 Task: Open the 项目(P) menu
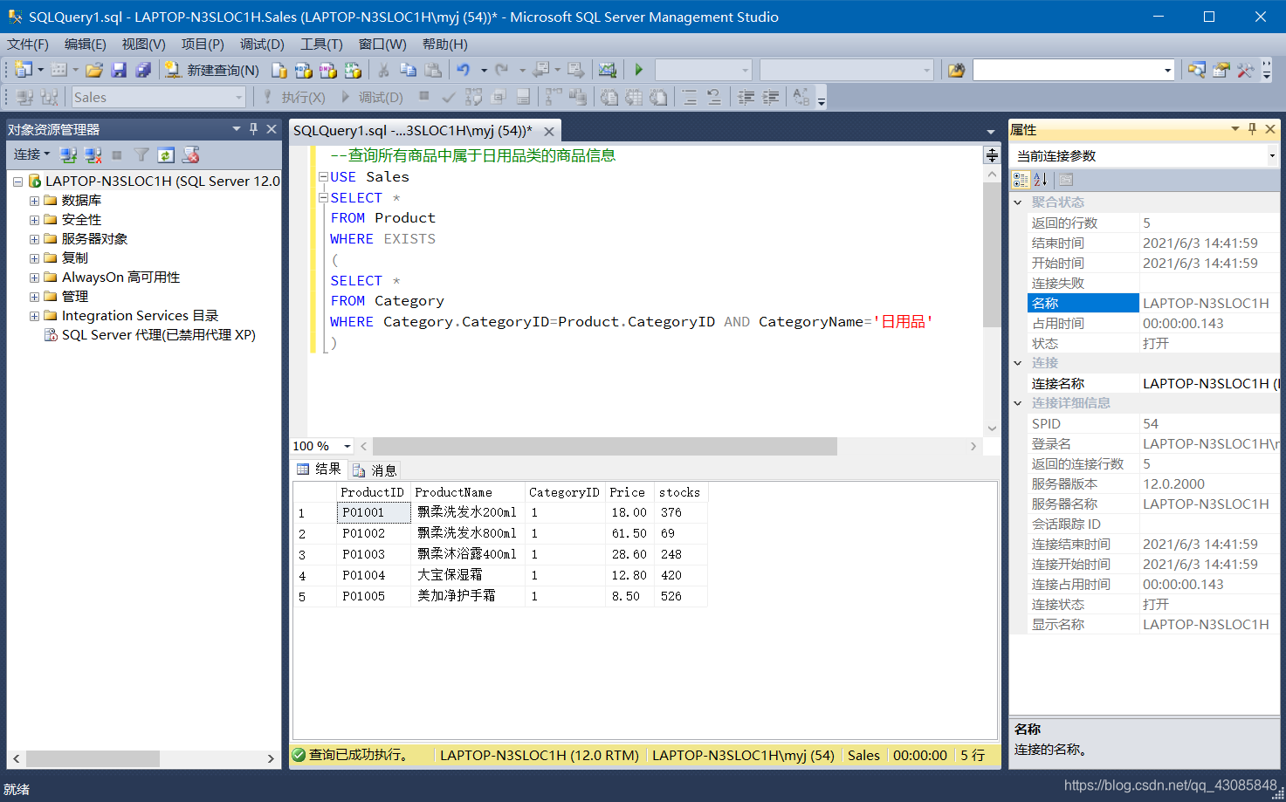[x=203, y=44]
